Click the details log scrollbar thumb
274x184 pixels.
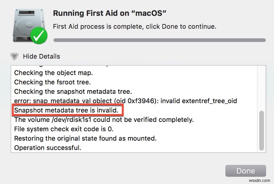pyautogui.click(x=262, y=130)
